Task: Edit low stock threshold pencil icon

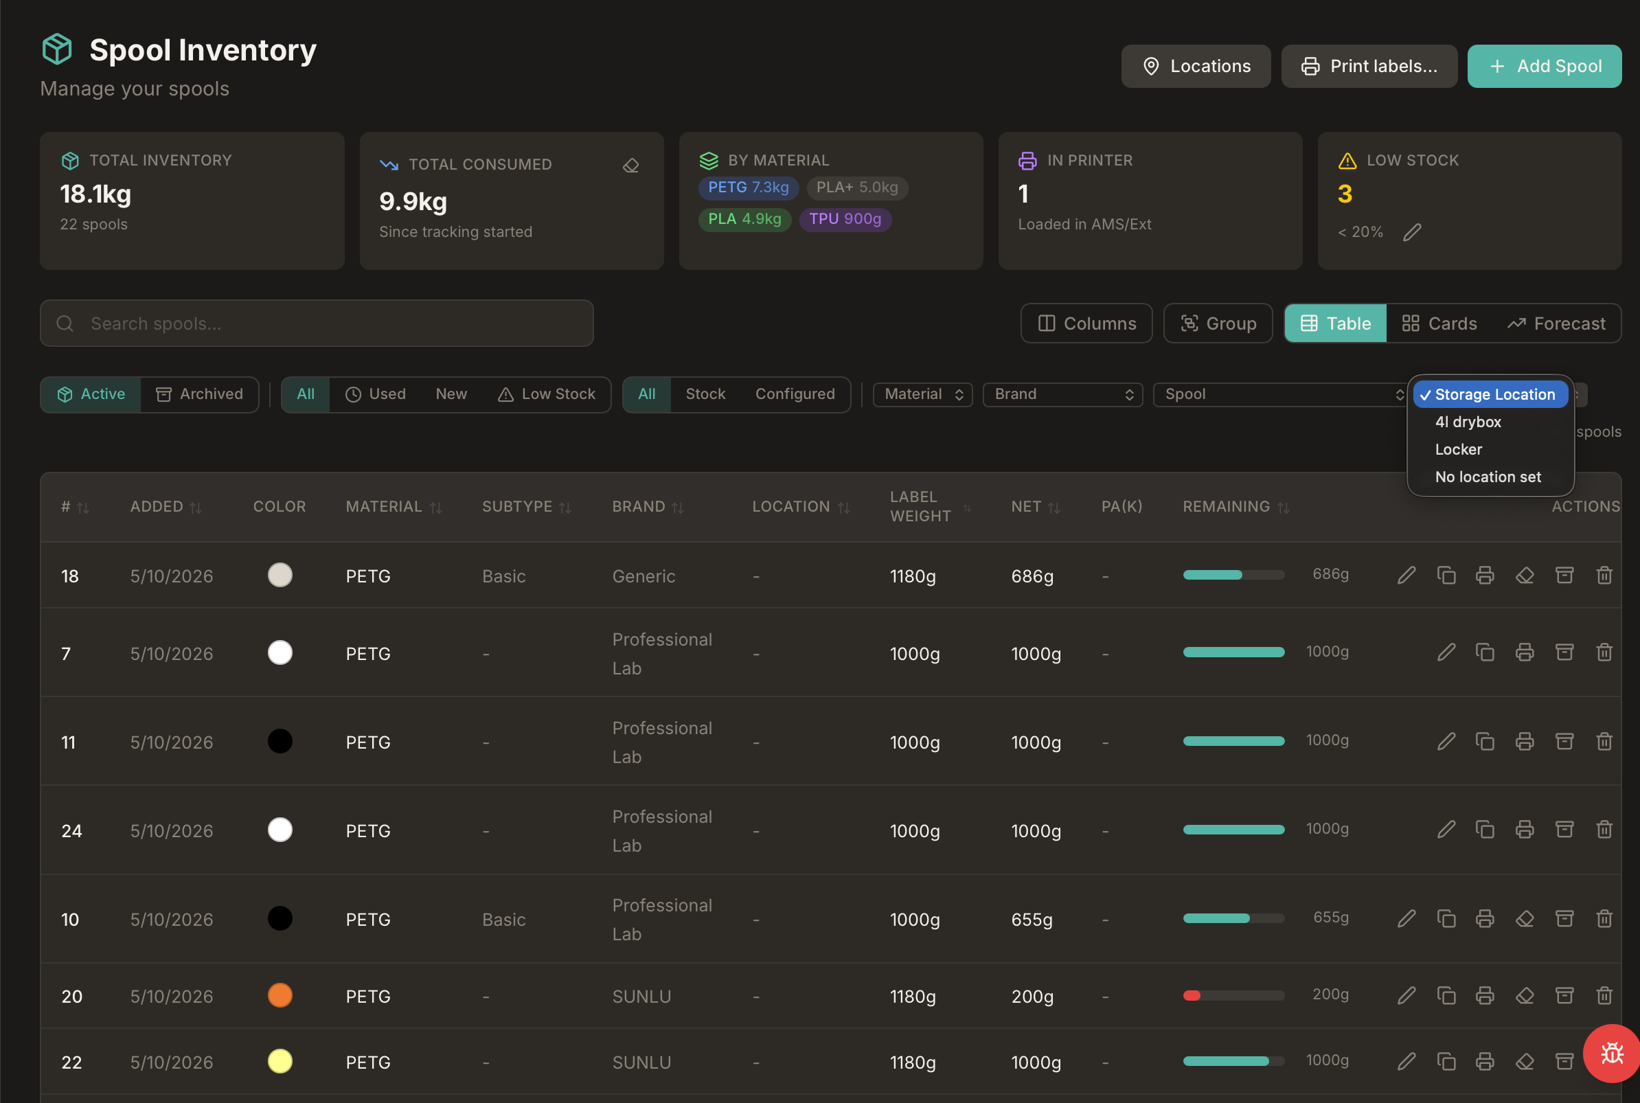Action: [1412, 232]
